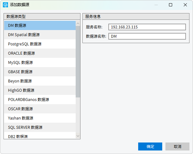Screen dimensions: 193x154
Task: Select DM Spatial 数据源 entry
Action: click(40, 35)
